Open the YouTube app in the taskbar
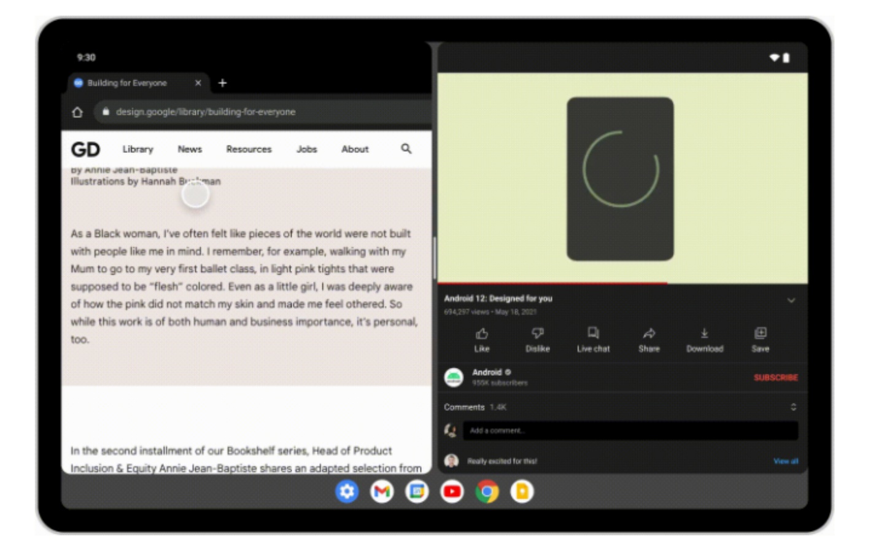 click(x=452, y=491)
